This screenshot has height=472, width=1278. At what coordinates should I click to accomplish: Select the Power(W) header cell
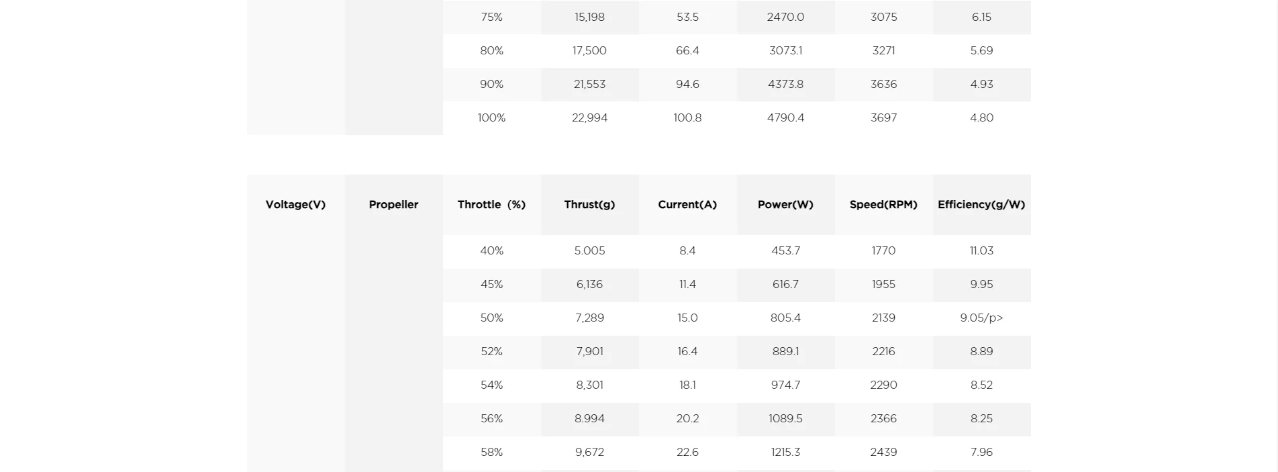point(785,205)
